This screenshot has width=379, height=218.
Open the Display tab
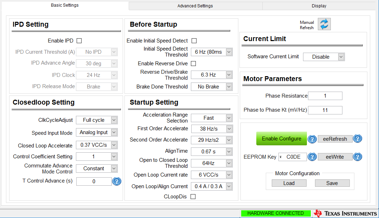pos(319,6)
